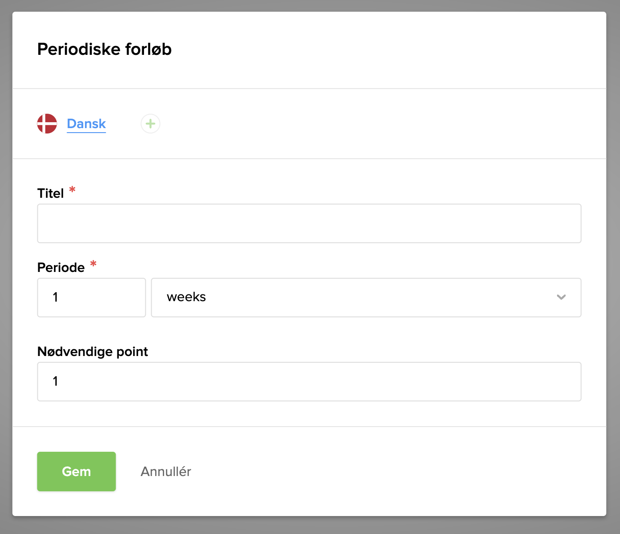The image size is (620, 534).
Task: Add a new language with plus icon
Action: click(x=150, y=124)
